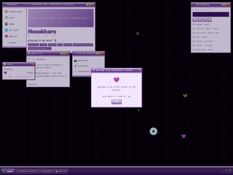Click the Nosakhare heading text

(x=42, y=32)
